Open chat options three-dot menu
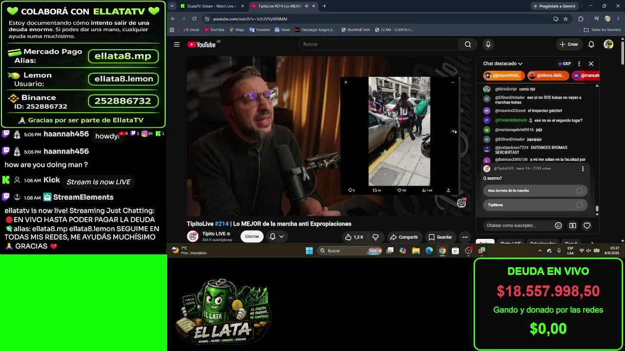 pos(579,64)
